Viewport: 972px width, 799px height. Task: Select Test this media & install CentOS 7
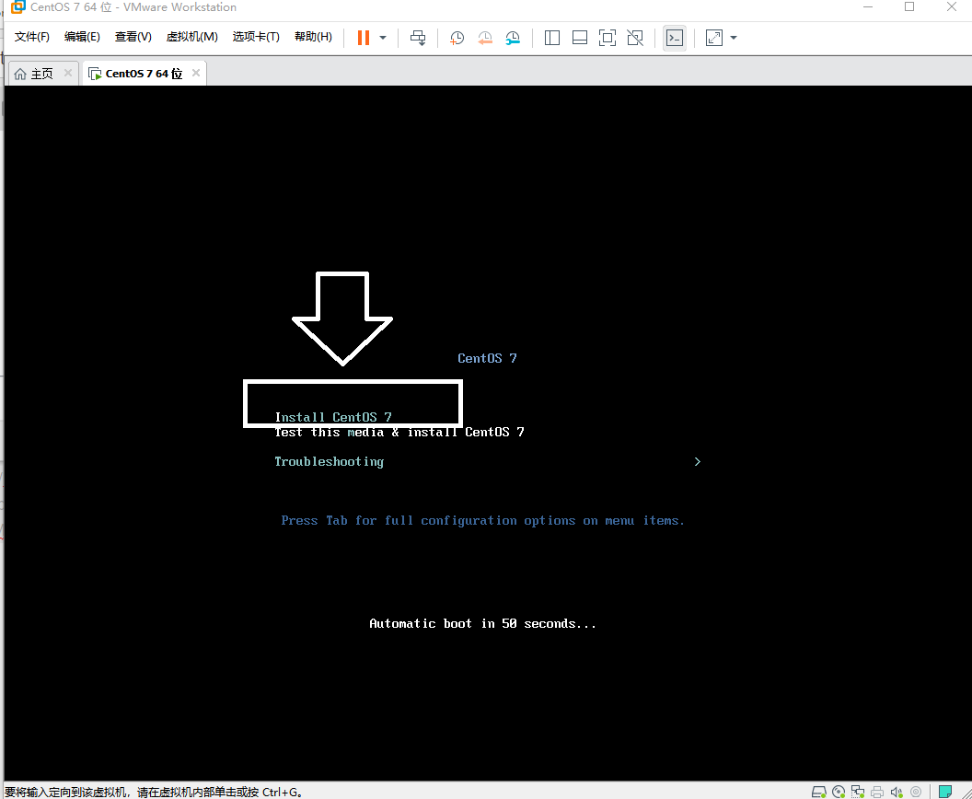click(399, 432)
